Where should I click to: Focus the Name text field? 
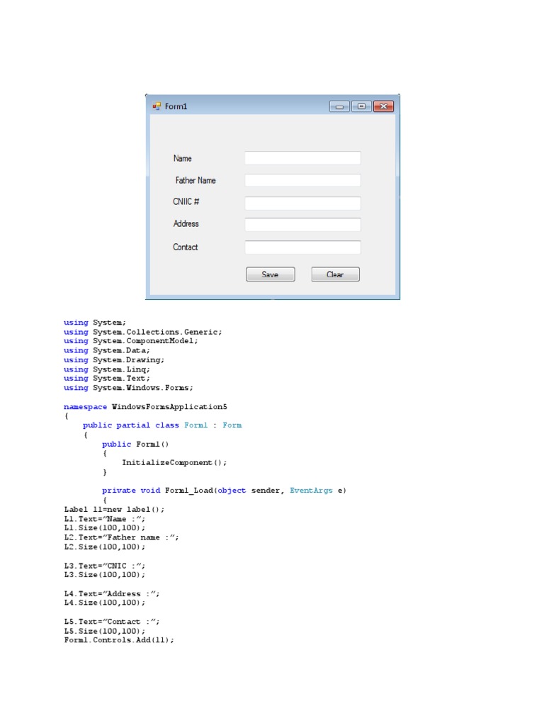302,158
